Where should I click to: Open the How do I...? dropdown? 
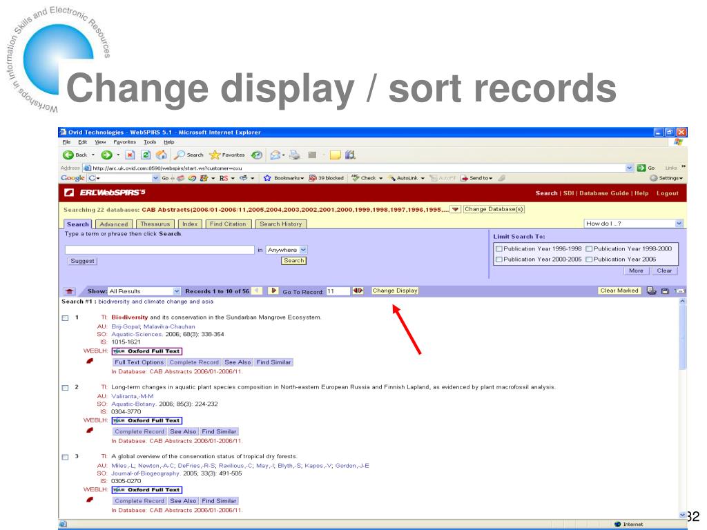[x=679, y=224]
